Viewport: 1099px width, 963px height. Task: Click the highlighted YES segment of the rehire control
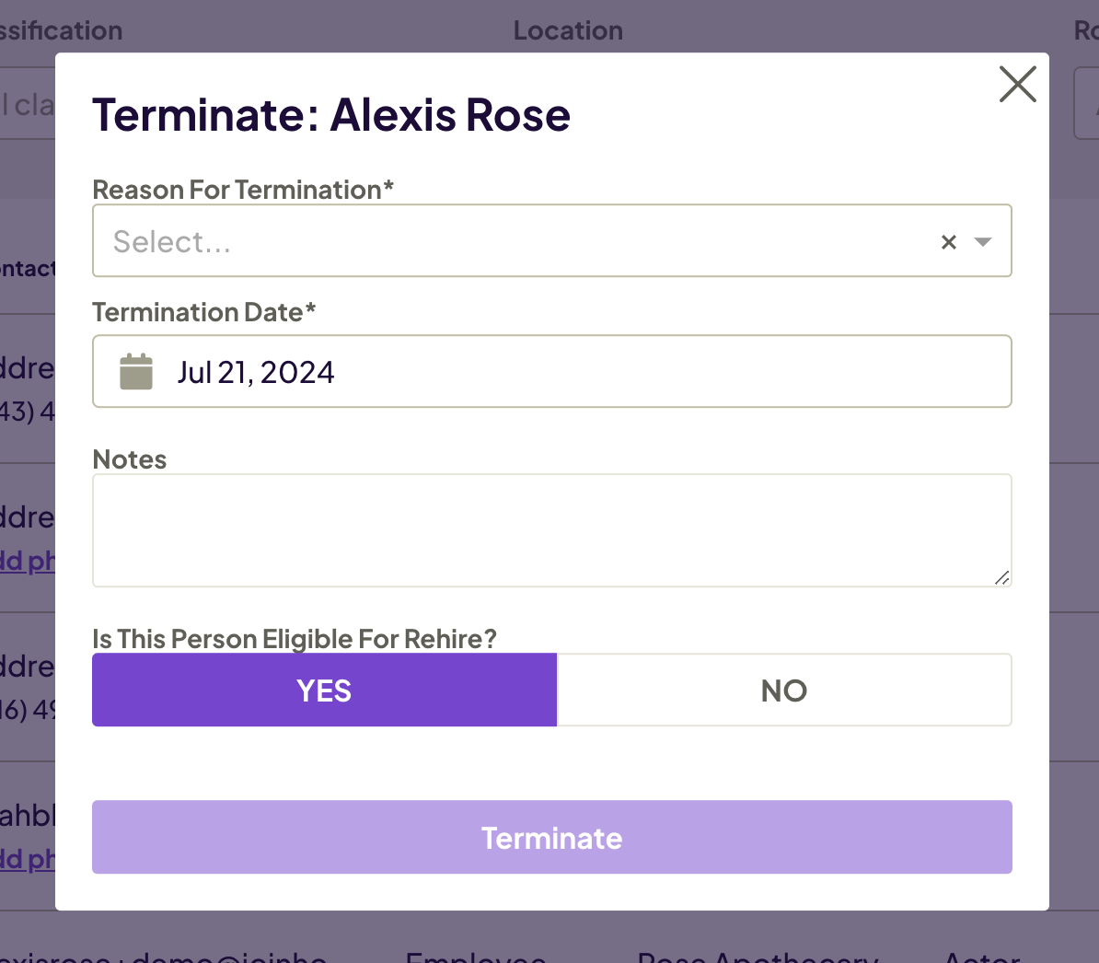(x=324, y=690)
